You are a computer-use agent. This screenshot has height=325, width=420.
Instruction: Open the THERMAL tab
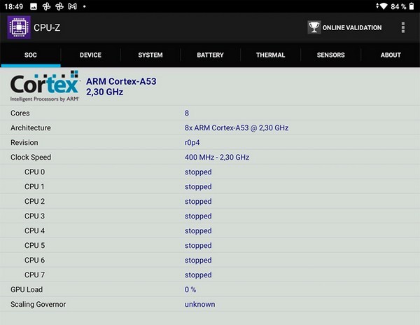(270, 55)
